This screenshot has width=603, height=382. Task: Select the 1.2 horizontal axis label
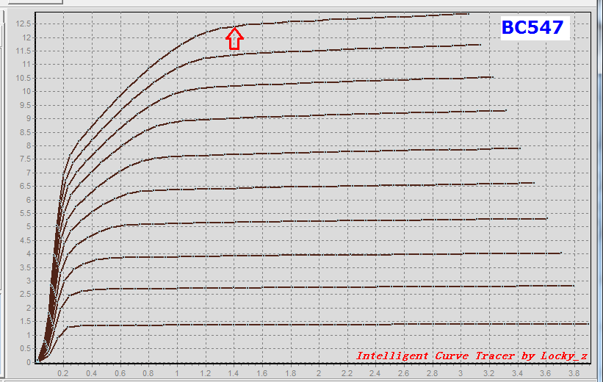click(205, 373)
